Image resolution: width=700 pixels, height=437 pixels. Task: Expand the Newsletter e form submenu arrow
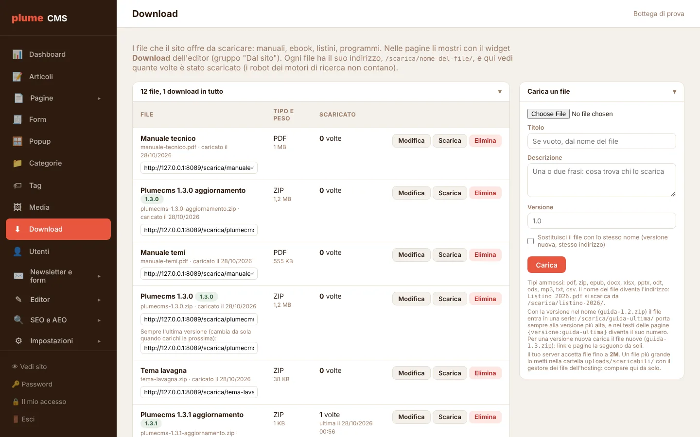99,276
